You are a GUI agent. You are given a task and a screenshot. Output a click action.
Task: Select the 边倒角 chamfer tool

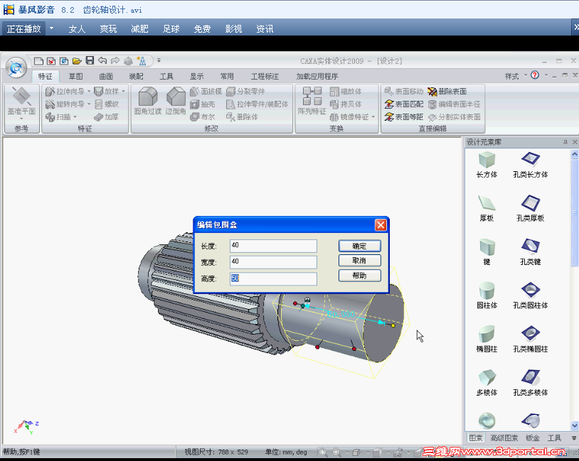point(176,101)
